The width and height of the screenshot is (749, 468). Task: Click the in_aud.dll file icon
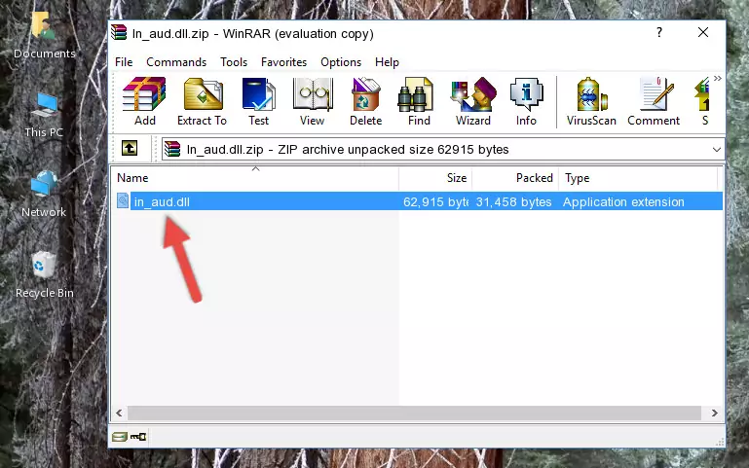[123, 200]
